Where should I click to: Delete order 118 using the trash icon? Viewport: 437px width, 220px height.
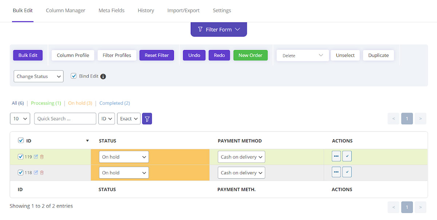[42, 172]
